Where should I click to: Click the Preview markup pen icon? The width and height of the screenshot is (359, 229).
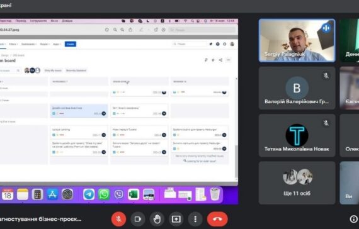point(142,30)
